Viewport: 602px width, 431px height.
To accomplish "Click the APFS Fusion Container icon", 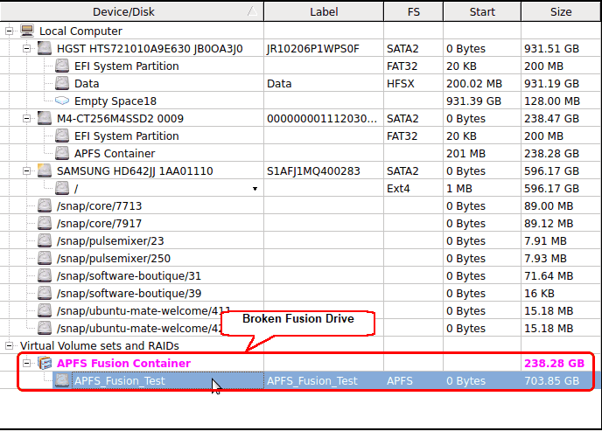I will coord(45,363).
